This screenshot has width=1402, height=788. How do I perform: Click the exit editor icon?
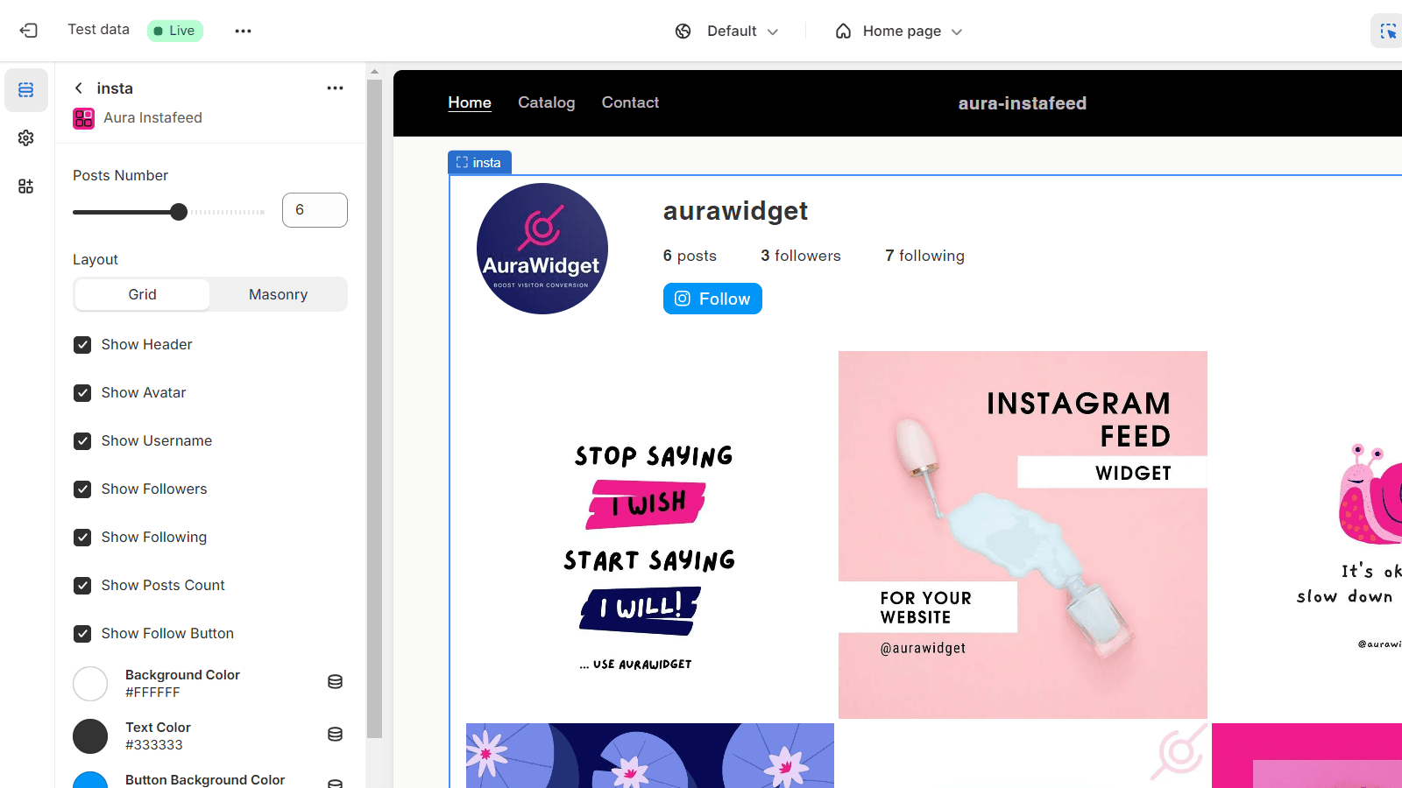coord(28,31)
